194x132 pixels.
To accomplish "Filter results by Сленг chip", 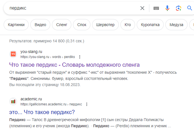I will [x=61, y=25].
